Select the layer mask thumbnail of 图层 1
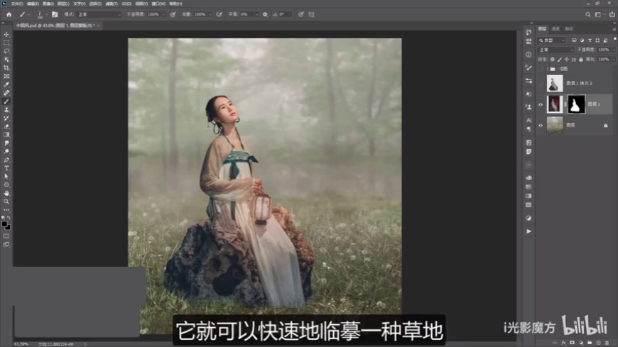The width and height of the screenshot is (618, 347). coord(576,104)
